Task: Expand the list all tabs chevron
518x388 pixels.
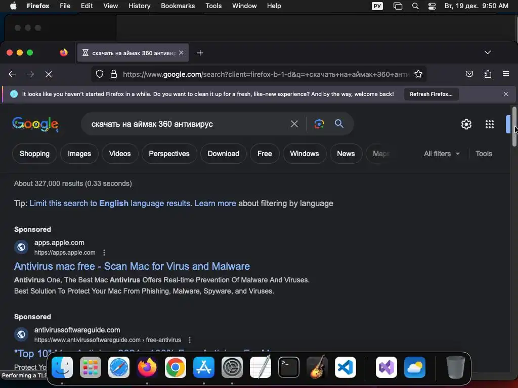Action: pos(487,53)
